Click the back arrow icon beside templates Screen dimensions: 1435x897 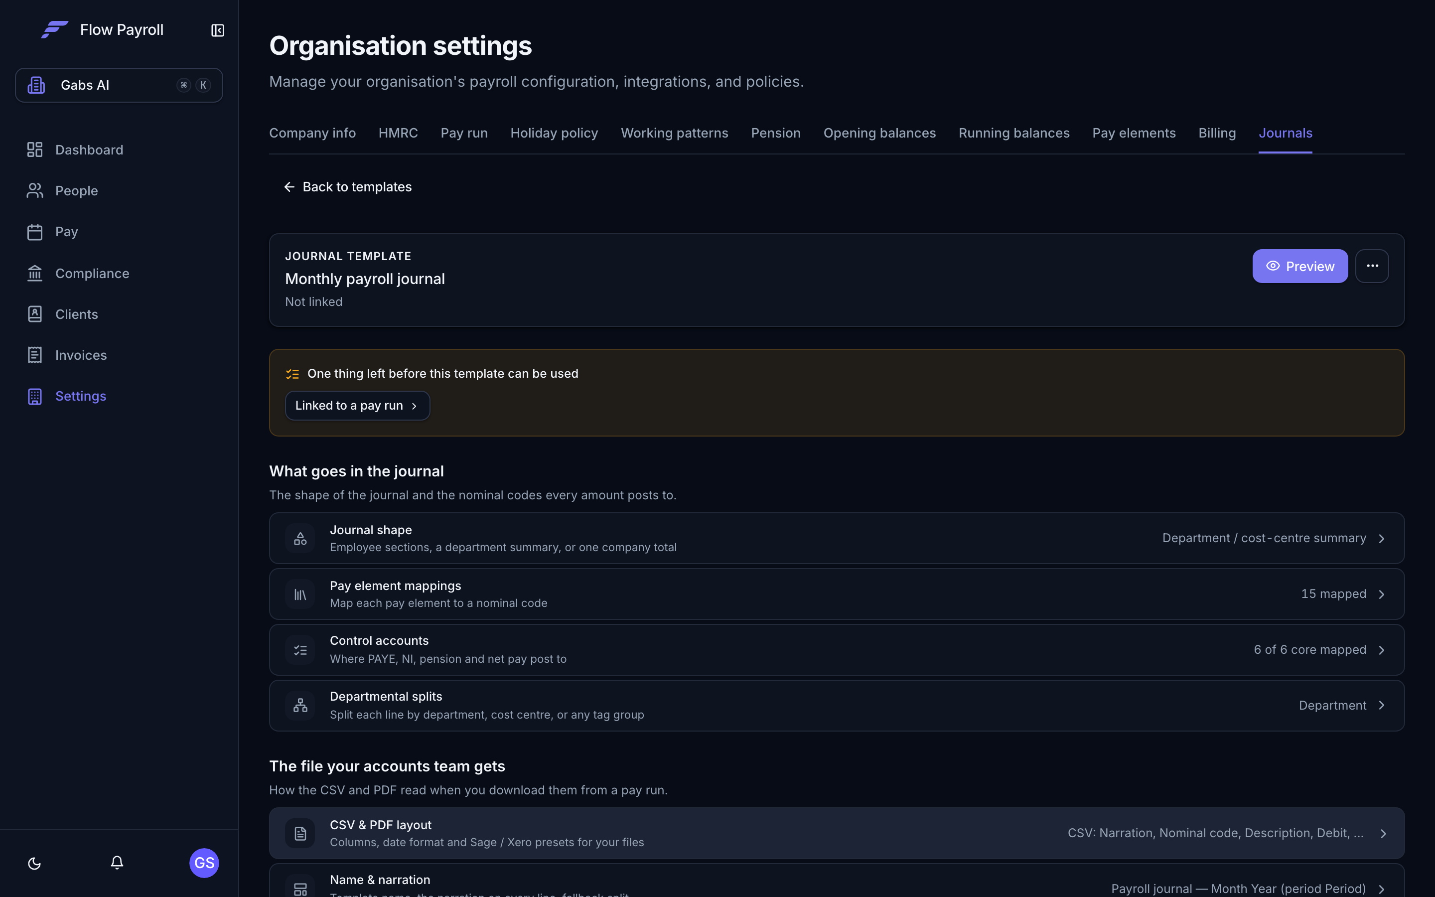coord(289,187)
